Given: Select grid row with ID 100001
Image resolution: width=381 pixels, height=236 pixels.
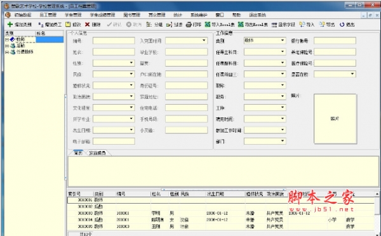Looking at the screenshot, I should coord(221,213).
